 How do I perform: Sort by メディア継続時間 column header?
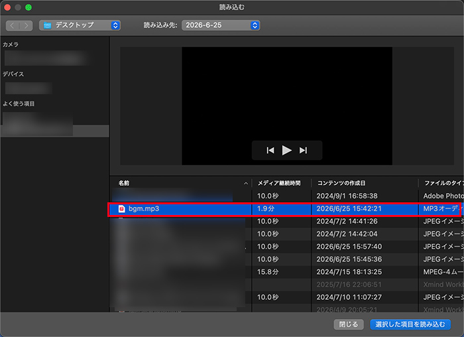coord(279,183)
